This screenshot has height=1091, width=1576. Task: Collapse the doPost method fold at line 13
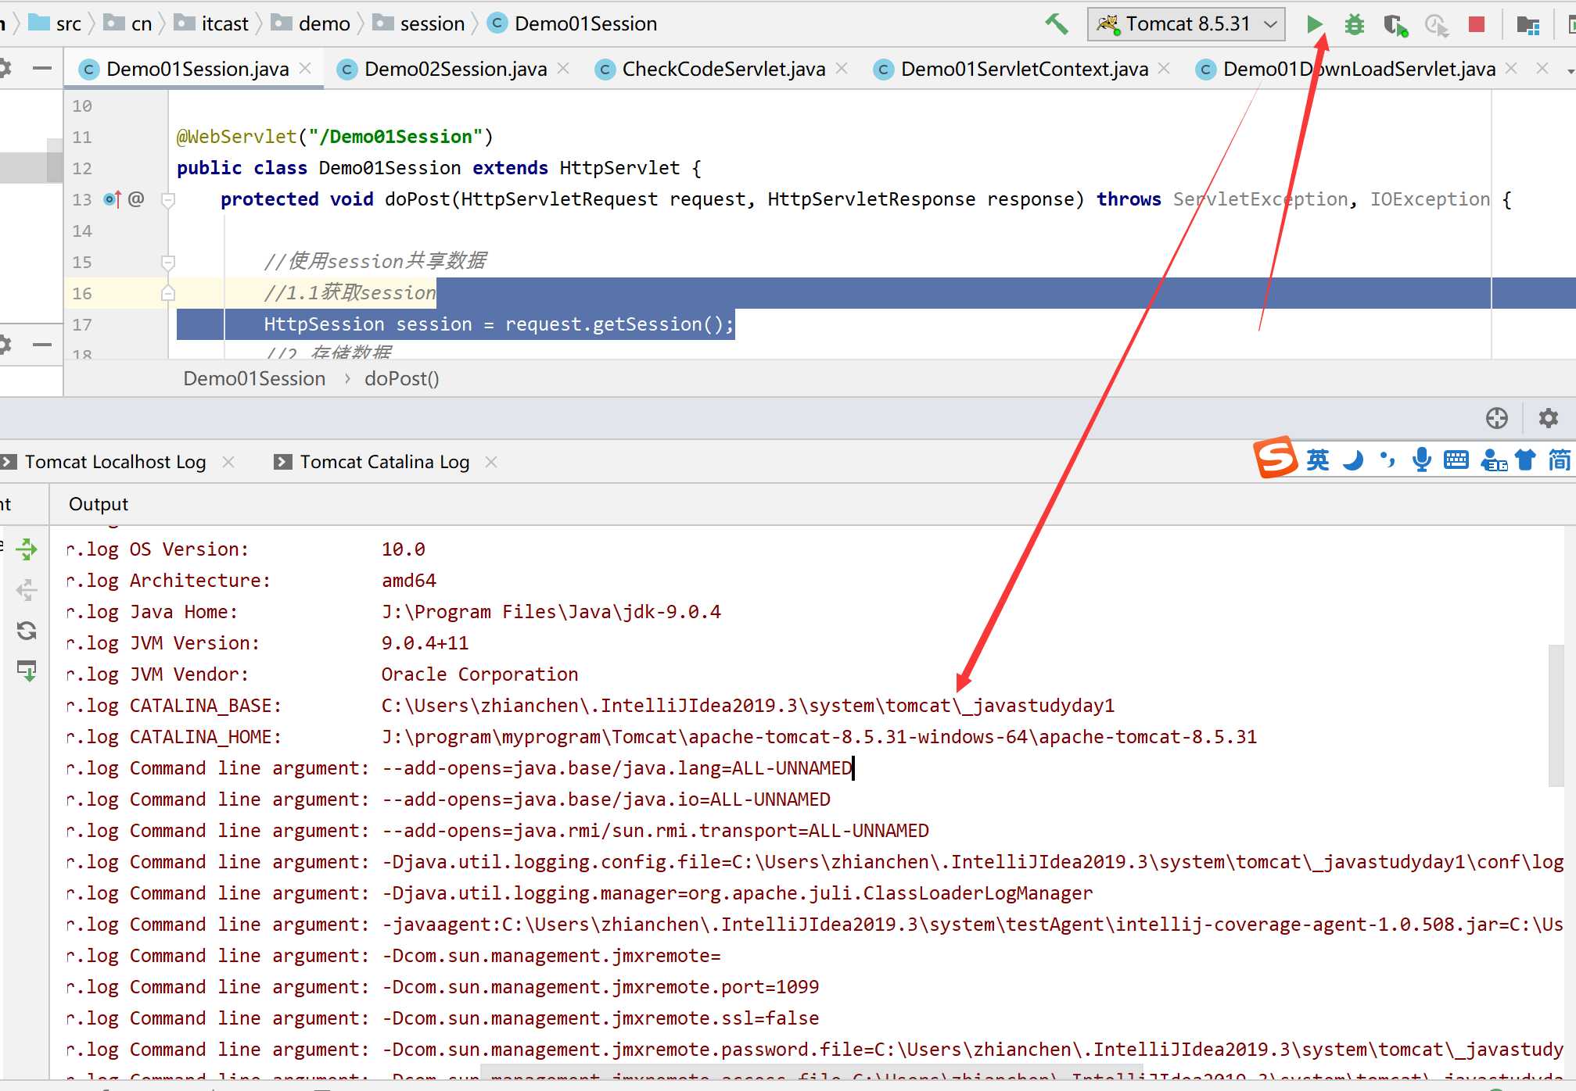(167, 200)
